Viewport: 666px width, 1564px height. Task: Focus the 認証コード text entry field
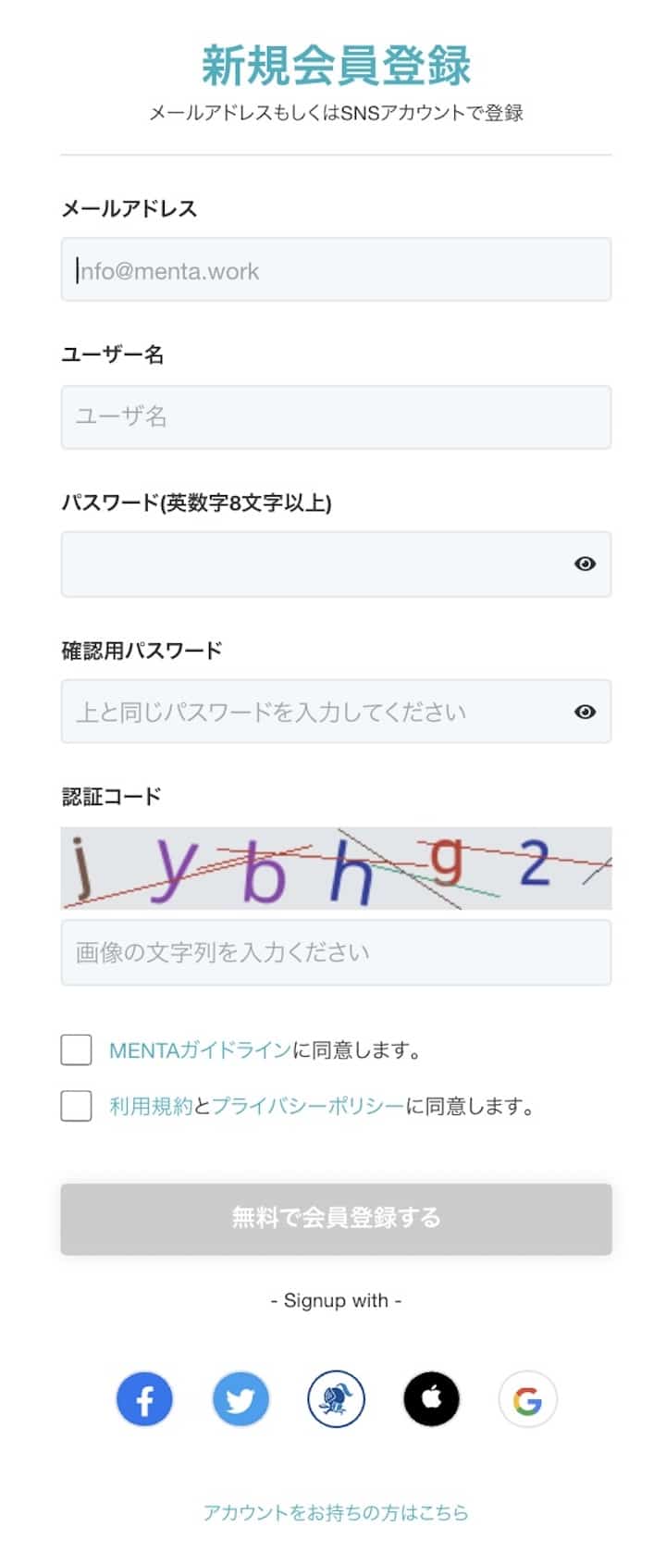click(x=336, y=952)
